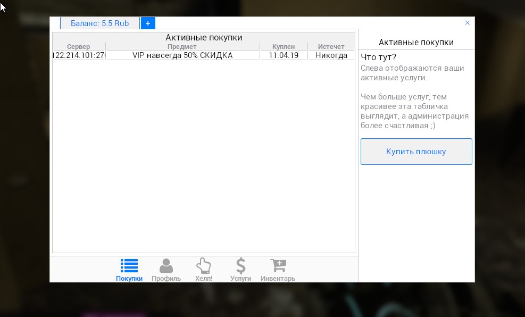Click the Активные покупки table title

[x=204, y=37]
